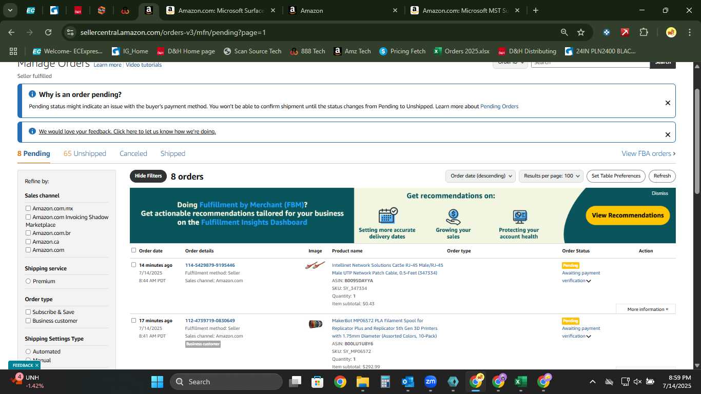Expand payment verification details for the Intellinet order
This screenshot has width=701, height=394.
click(589, 281)
